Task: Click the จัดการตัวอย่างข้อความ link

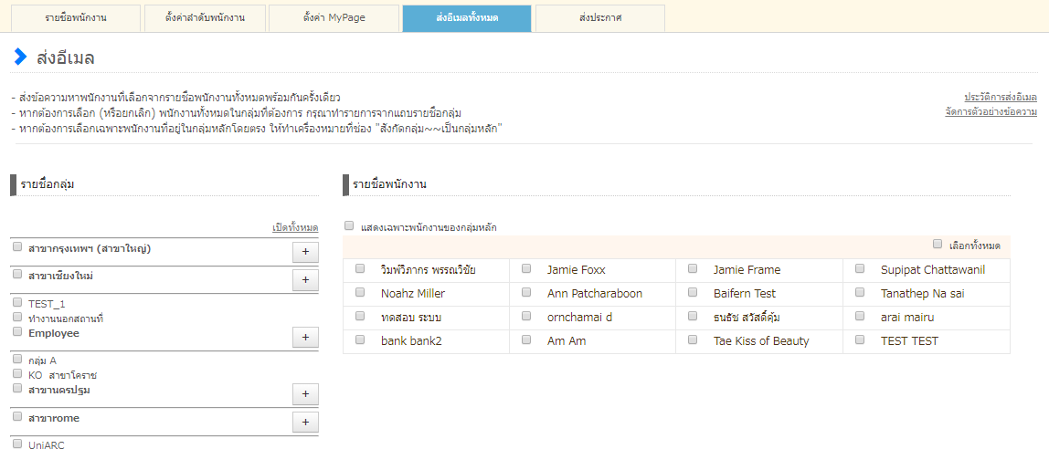Action: pos(991,112)
